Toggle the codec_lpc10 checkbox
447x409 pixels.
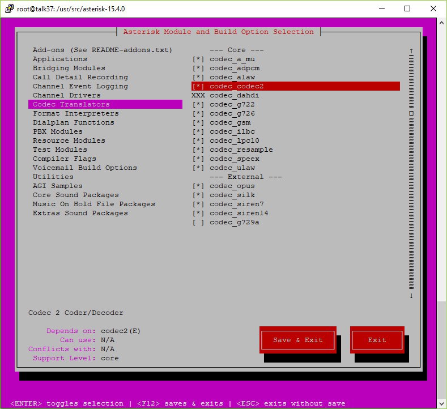[198, 141]
